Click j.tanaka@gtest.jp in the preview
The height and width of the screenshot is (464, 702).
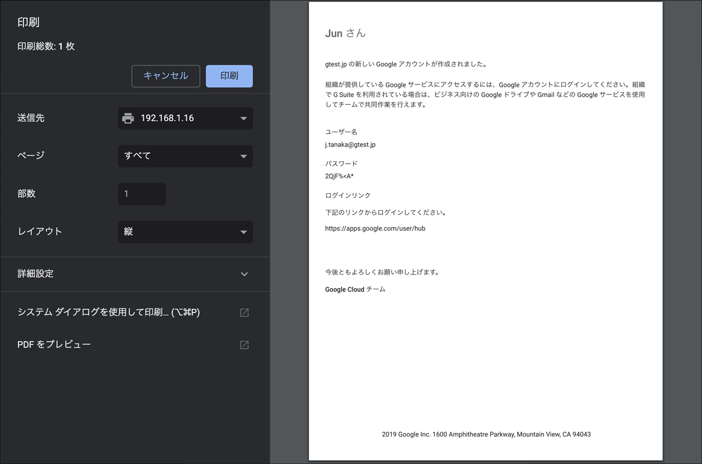click(350, 145)
